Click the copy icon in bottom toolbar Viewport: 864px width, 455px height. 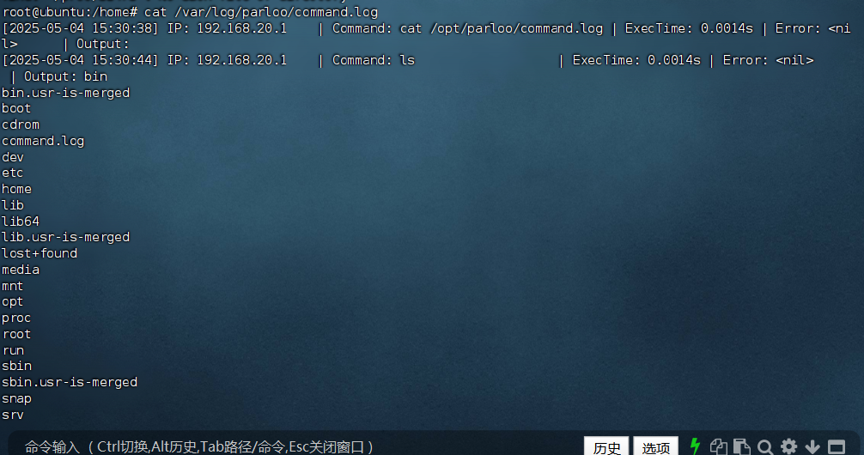[718, 446]
